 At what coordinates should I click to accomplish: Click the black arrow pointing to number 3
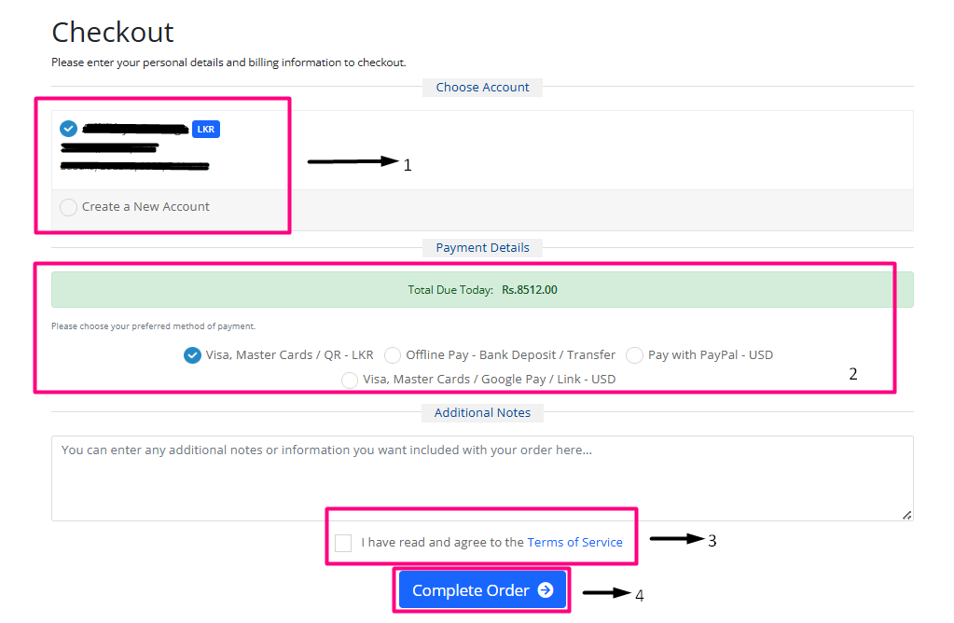click(676, 539)
